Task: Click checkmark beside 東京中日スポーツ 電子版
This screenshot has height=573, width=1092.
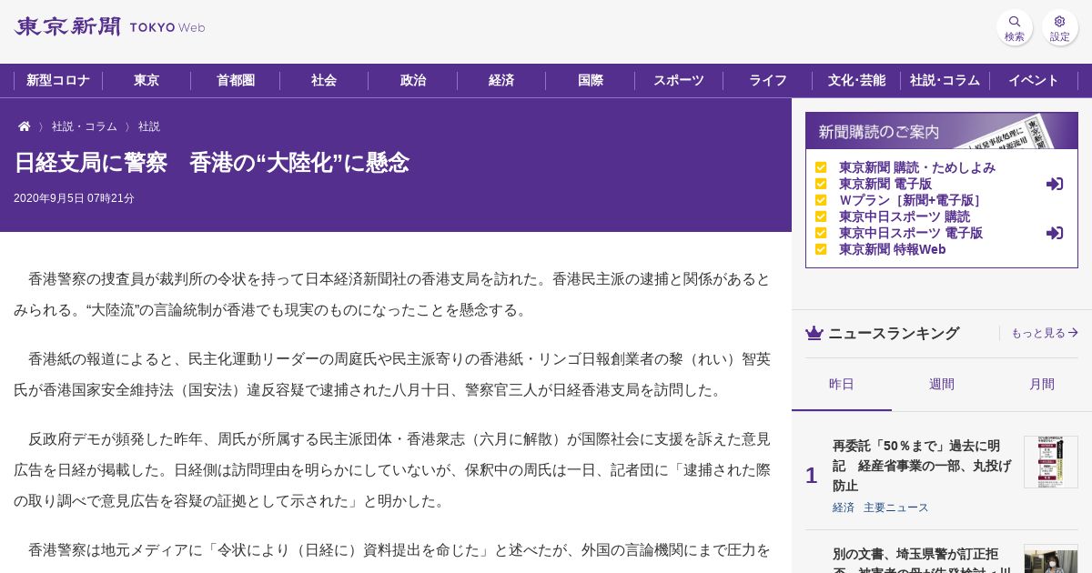Action: coord(821,233)
